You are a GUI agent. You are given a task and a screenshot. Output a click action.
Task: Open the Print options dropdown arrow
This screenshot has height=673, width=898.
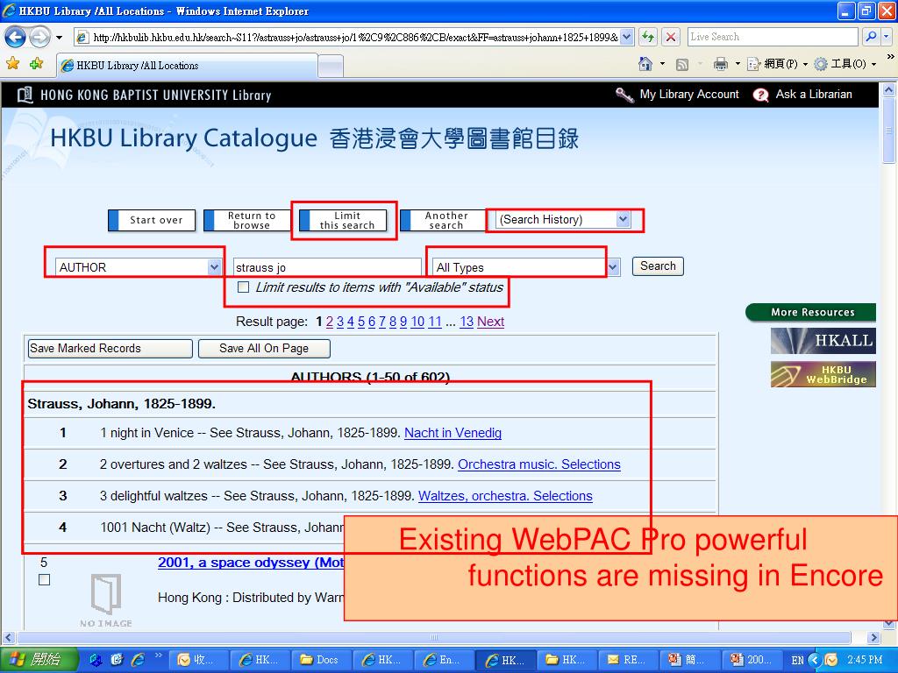(738, 64)
